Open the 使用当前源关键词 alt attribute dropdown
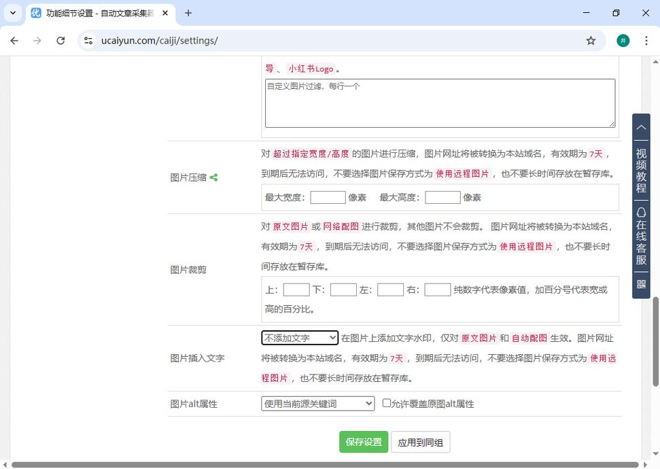660x469 pixels. [x=317, y=403]
